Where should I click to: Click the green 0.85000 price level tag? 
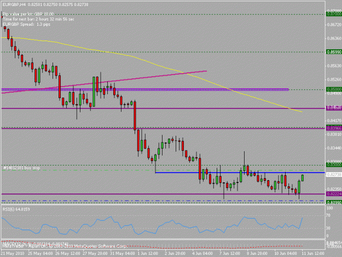coord(334,89)
